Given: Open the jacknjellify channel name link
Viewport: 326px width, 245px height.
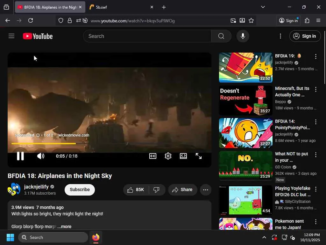Looking at the screenshot, I should (x=36, y=187).
